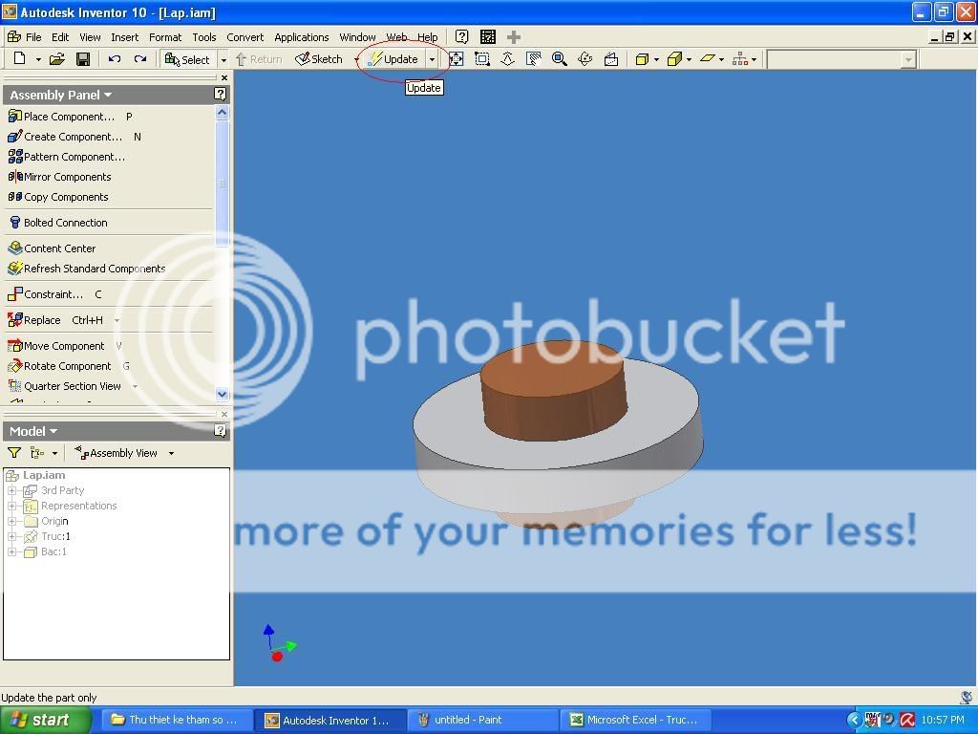Click Copy Components tool

(x=58, y=197)
